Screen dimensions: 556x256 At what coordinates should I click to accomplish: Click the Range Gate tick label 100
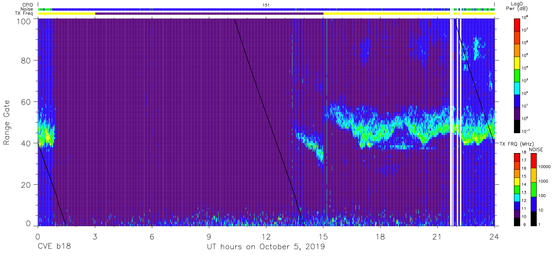coord(24,21)
